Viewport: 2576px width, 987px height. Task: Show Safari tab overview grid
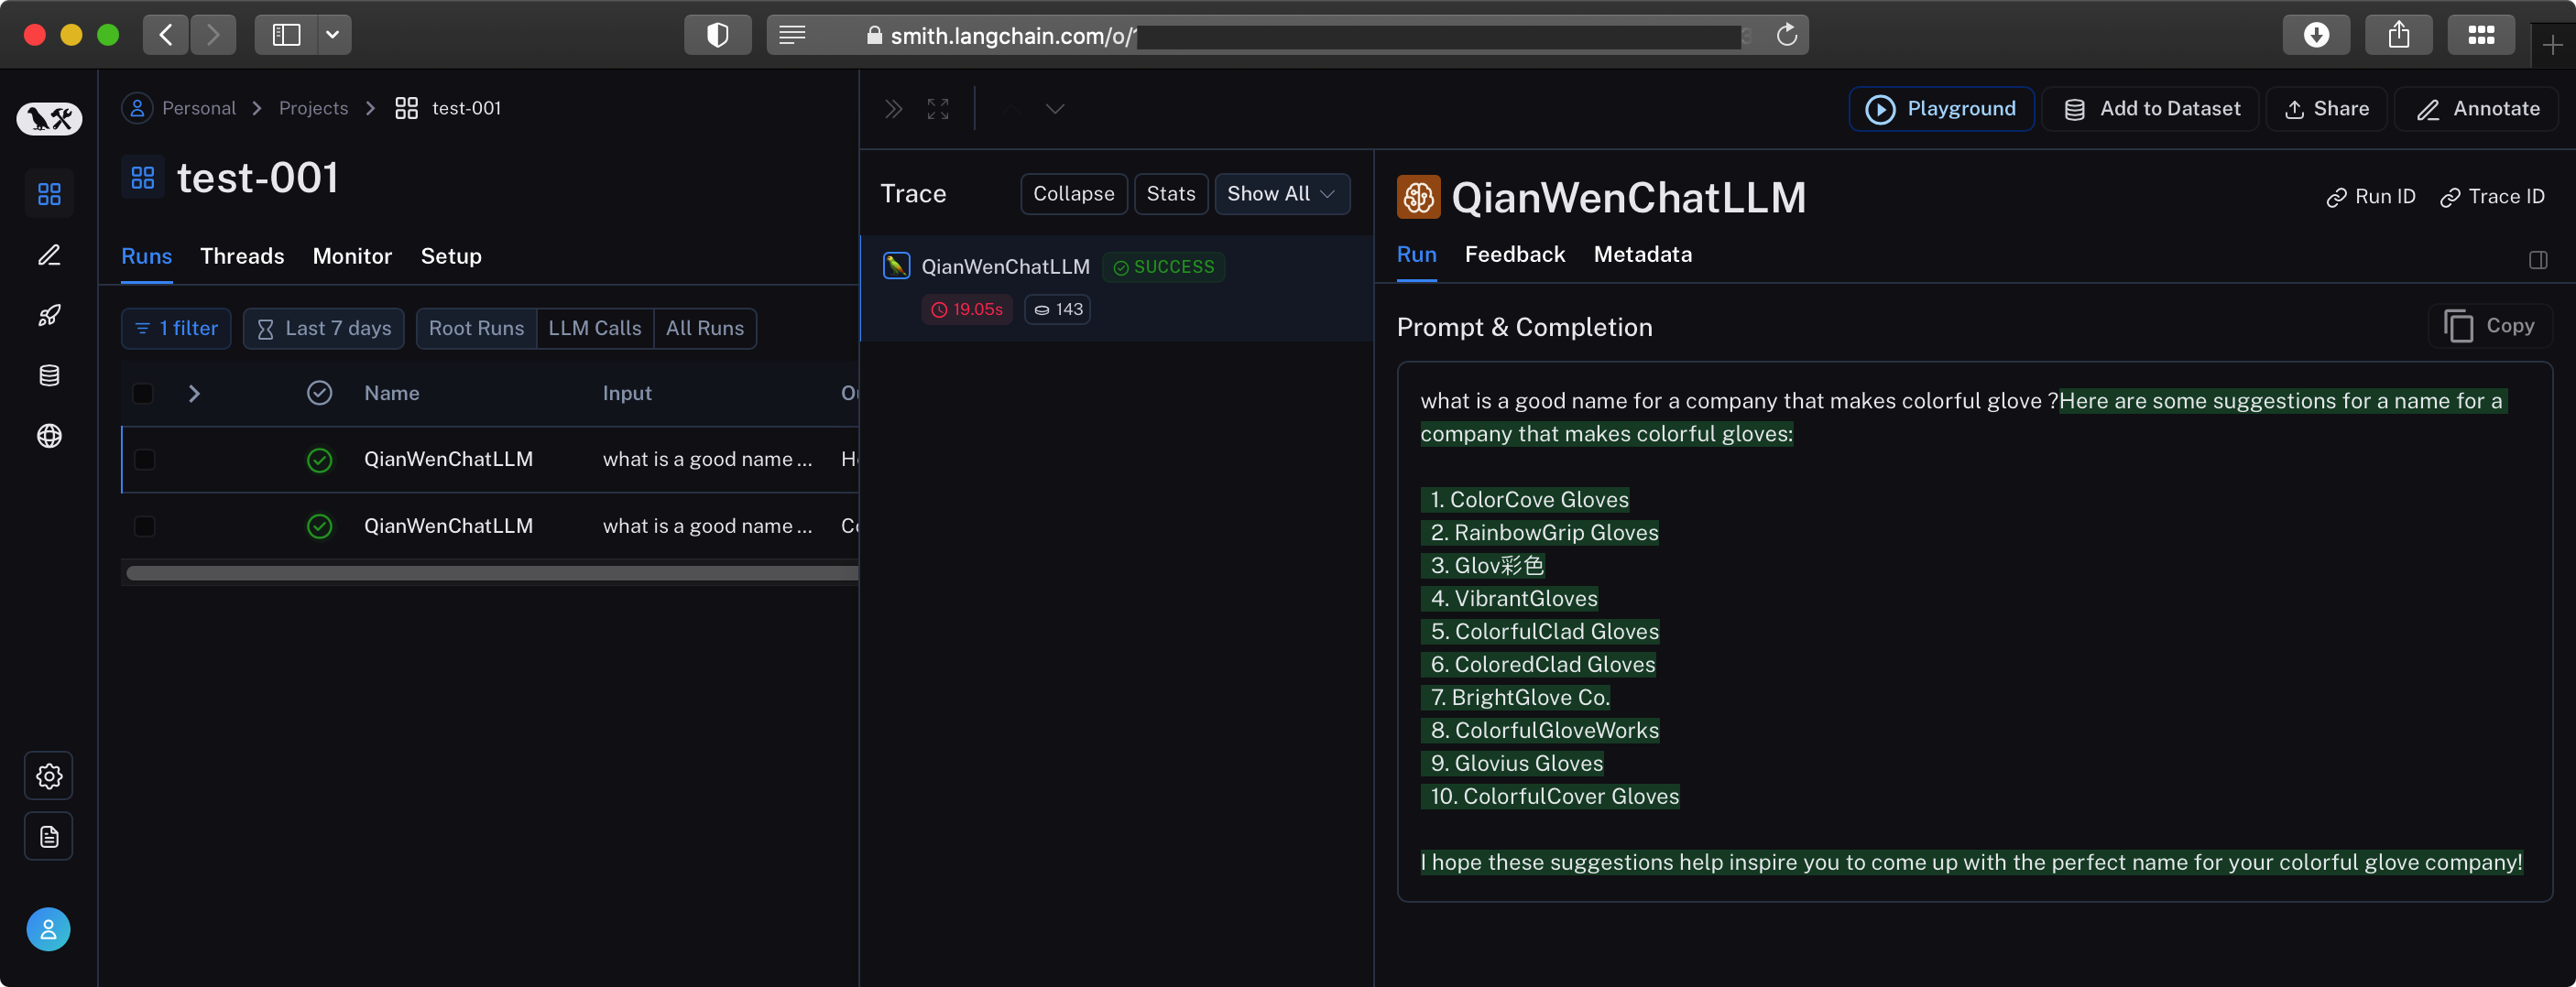click(2481, 35)
